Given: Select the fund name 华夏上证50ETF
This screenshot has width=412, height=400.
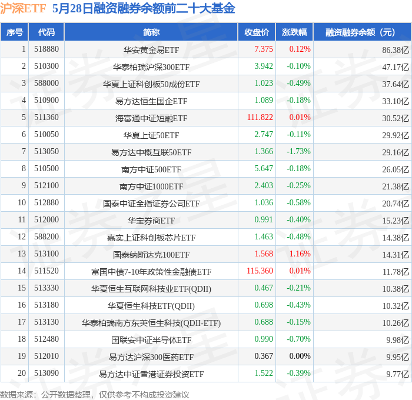Looking at the screenshot, I should click(151, 135).
